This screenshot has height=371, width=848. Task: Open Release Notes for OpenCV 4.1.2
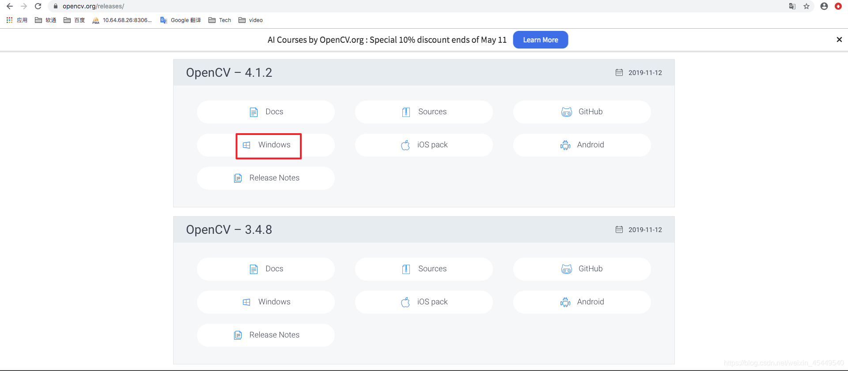point(266,178)
